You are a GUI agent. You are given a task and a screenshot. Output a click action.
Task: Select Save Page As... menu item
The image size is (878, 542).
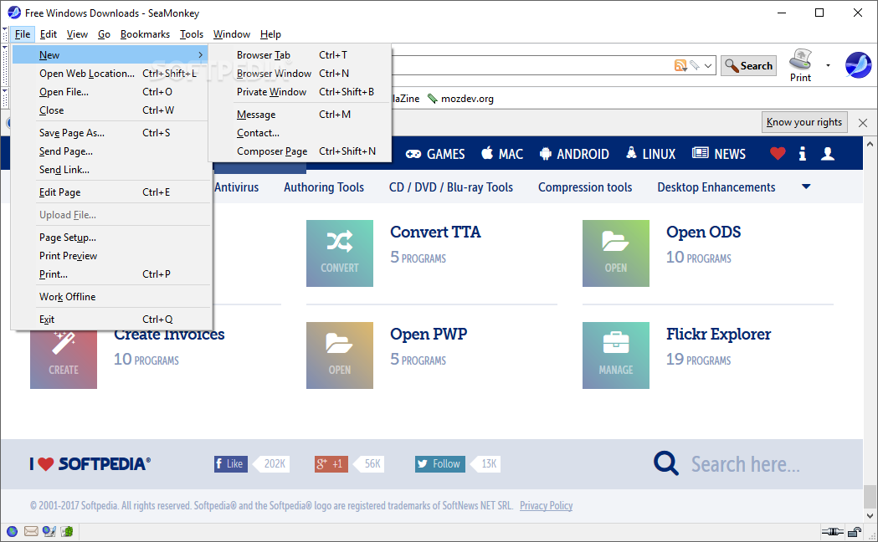(111, 132)
